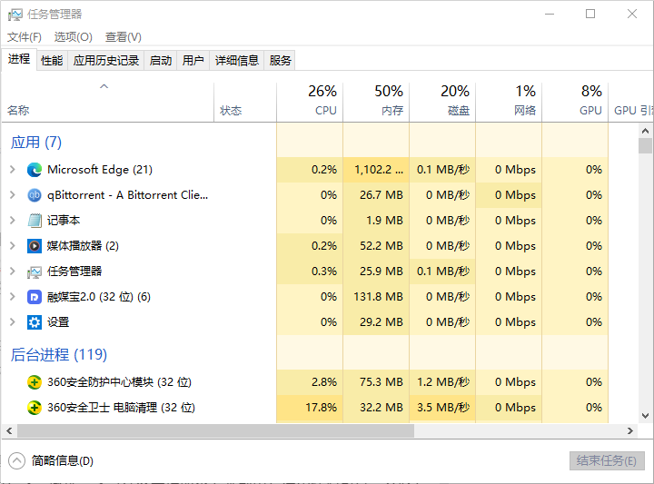
Task: Switch to the 详细信息 tab
Action: point(237,61)
